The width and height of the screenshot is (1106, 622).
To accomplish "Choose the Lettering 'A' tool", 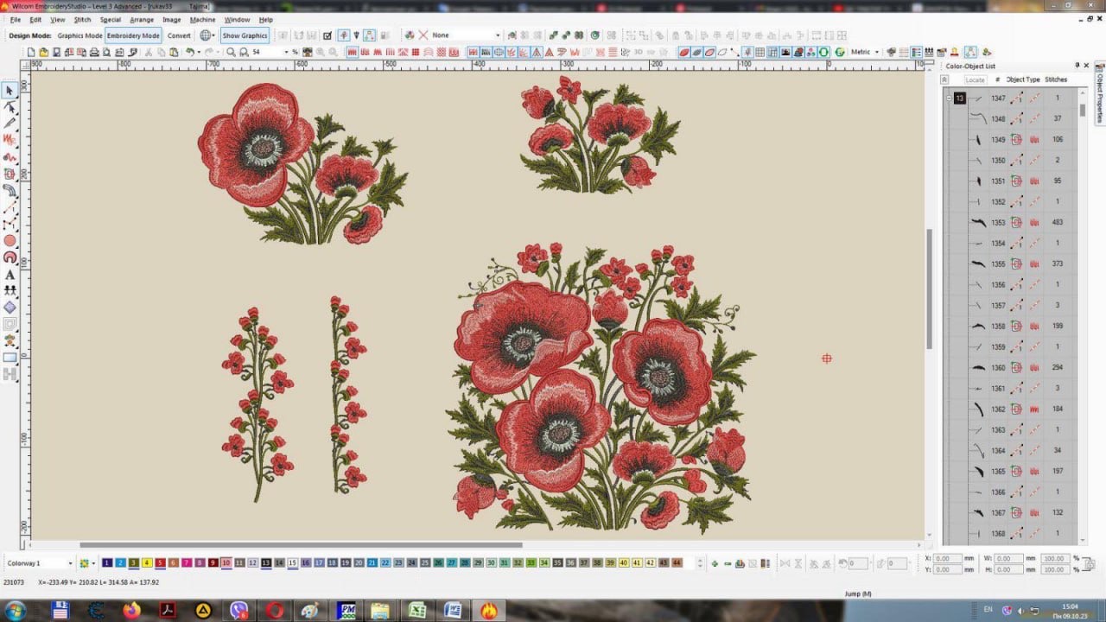I will tap(10, 274).
